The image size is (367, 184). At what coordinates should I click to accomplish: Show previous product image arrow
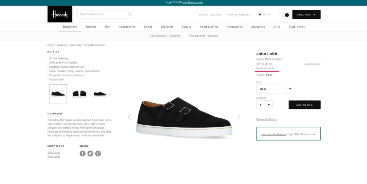coord(129,117)
